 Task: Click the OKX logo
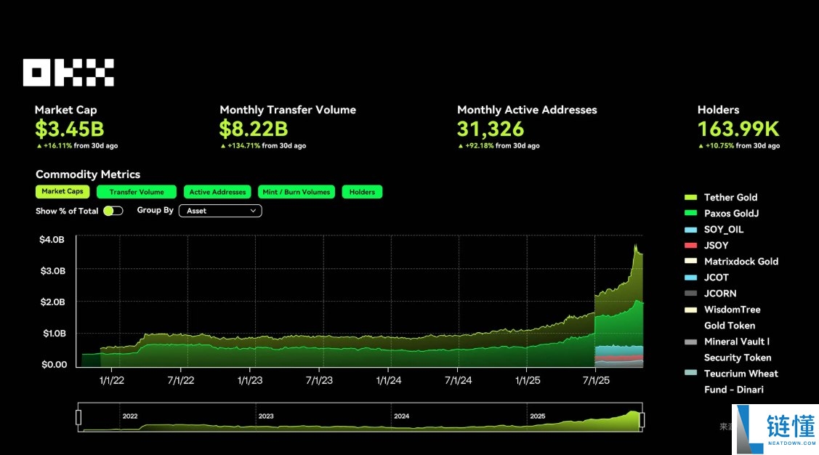pos(68,73)
